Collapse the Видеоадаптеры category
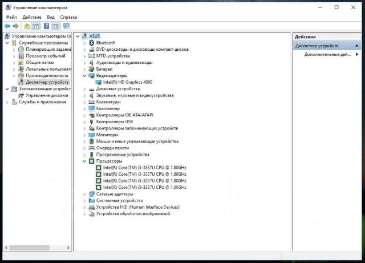The width and height of the screenshot is (365, 263). (84, 76)
